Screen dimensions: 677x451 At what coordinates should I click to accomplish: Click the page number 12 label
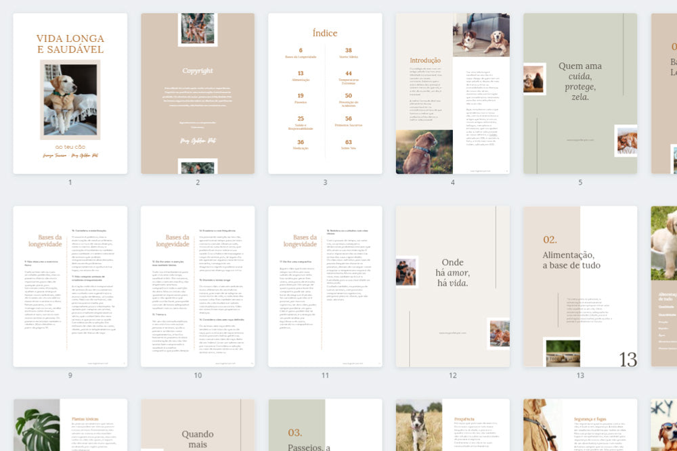452,375
